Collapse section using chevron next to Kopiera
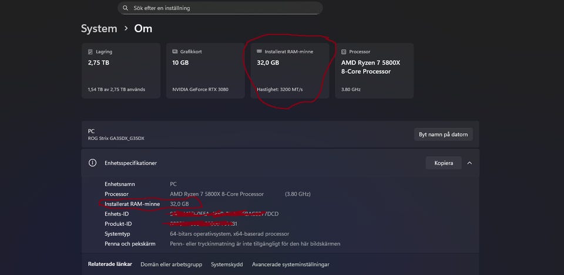The image size is (564, 275). tap(469, 163)
